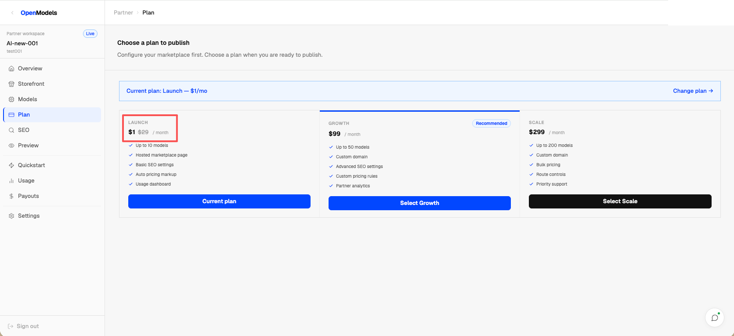
Task: Click the Usage bar chart icon
Action: [x=11, y=181]
